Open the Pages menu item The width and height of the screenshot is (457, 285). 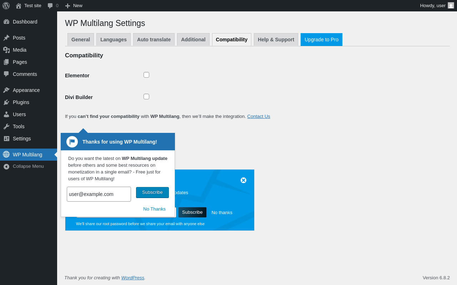coord(29,62)
